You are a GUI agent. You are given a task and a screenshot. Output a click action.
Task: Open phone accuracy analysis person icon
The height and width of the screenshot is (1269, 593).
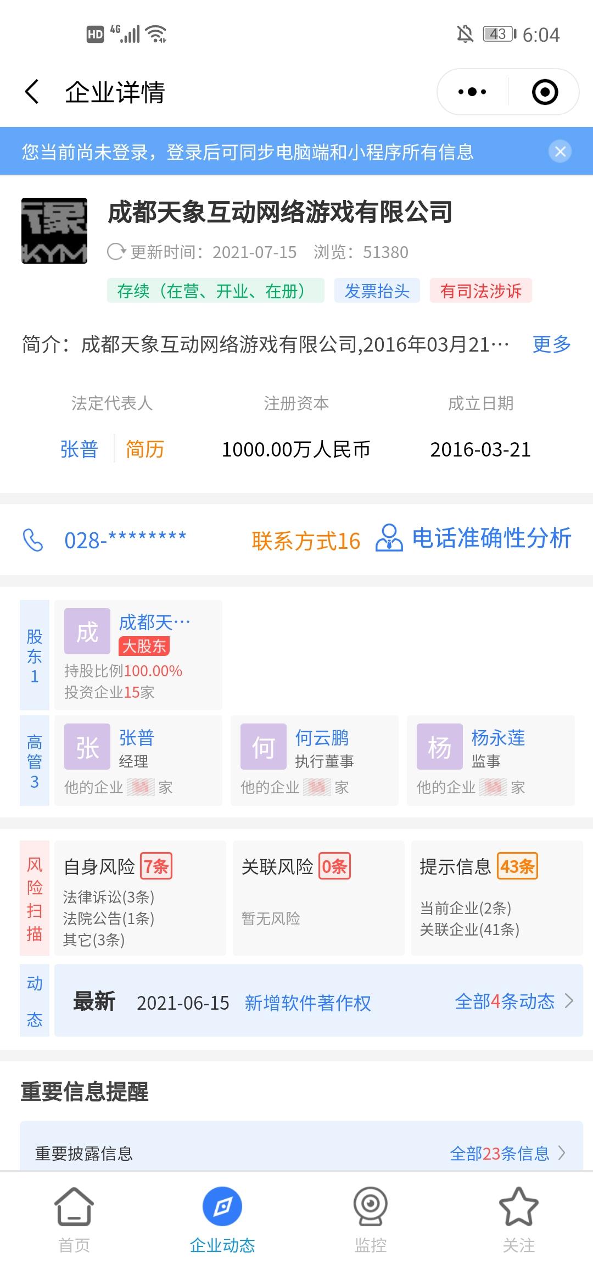(389, 538)
